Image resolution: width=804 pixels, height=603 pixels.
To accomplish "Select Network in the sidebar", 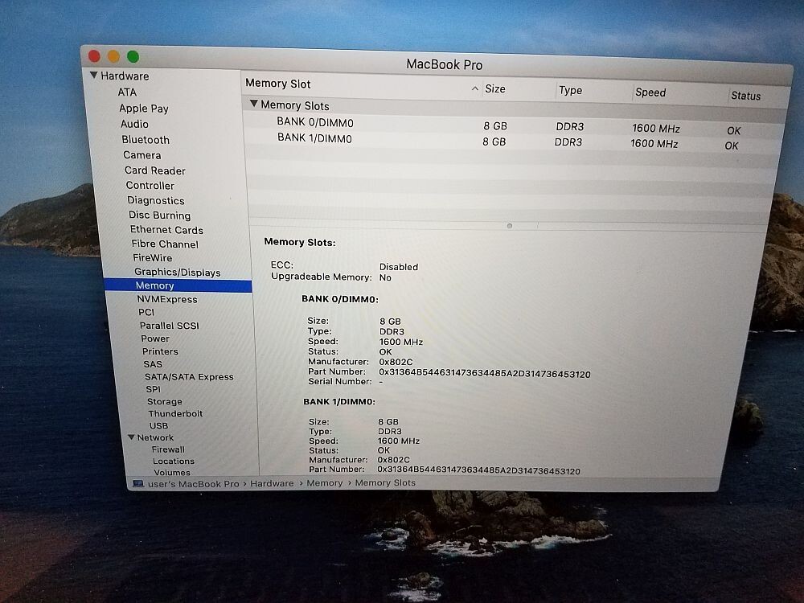I will [155, 437].
